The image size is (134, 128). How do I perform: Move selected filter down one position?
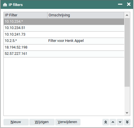point(120,122)
